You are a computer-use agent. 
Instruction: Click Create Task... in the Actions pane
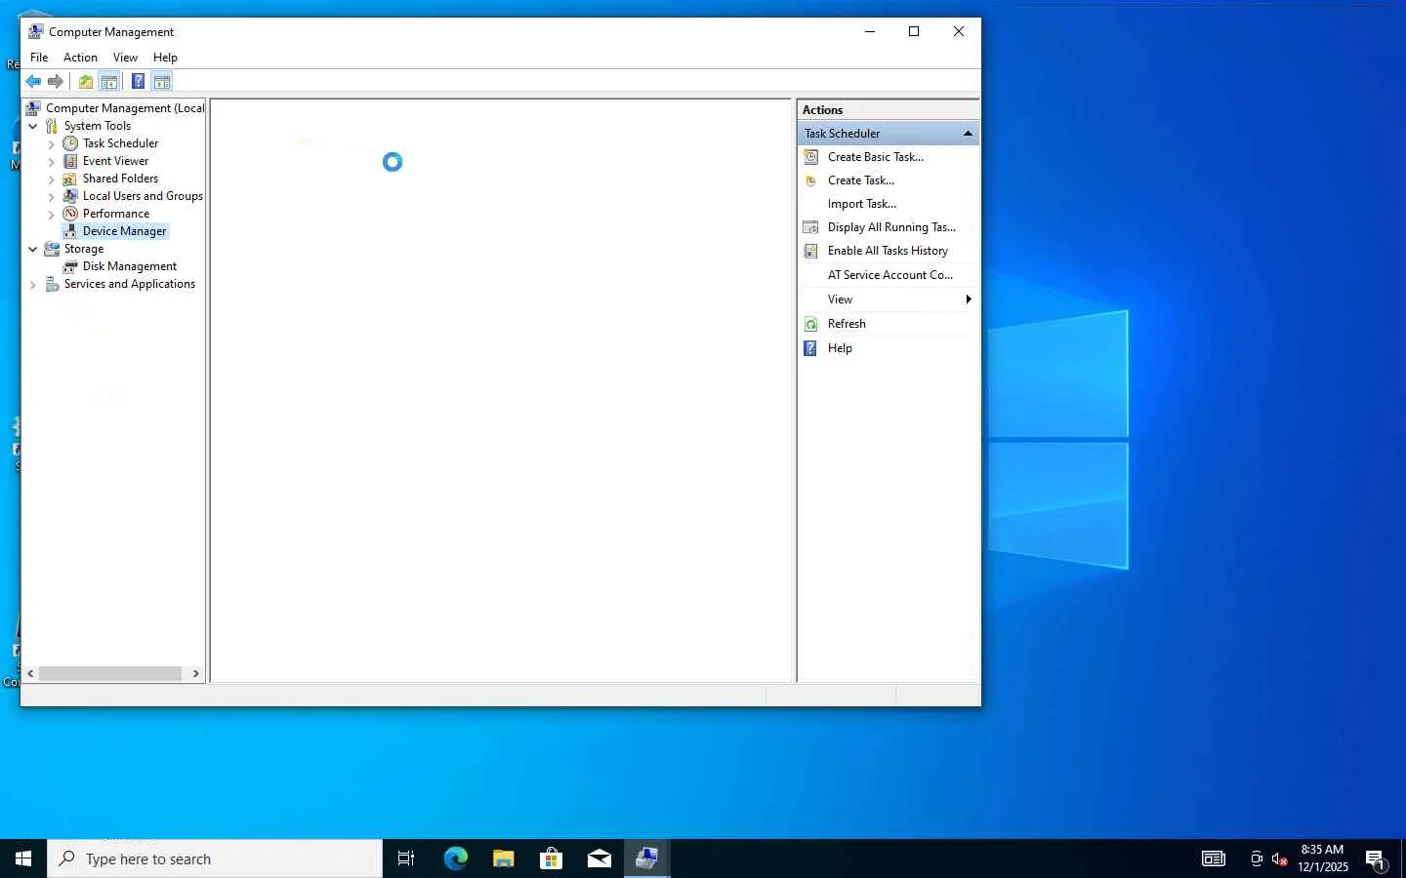pyautogui.click(x=860, y=180)
